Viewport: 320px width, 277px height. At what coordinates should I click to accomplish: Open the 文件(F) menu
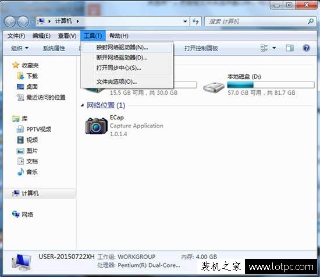tap(16, 36)
